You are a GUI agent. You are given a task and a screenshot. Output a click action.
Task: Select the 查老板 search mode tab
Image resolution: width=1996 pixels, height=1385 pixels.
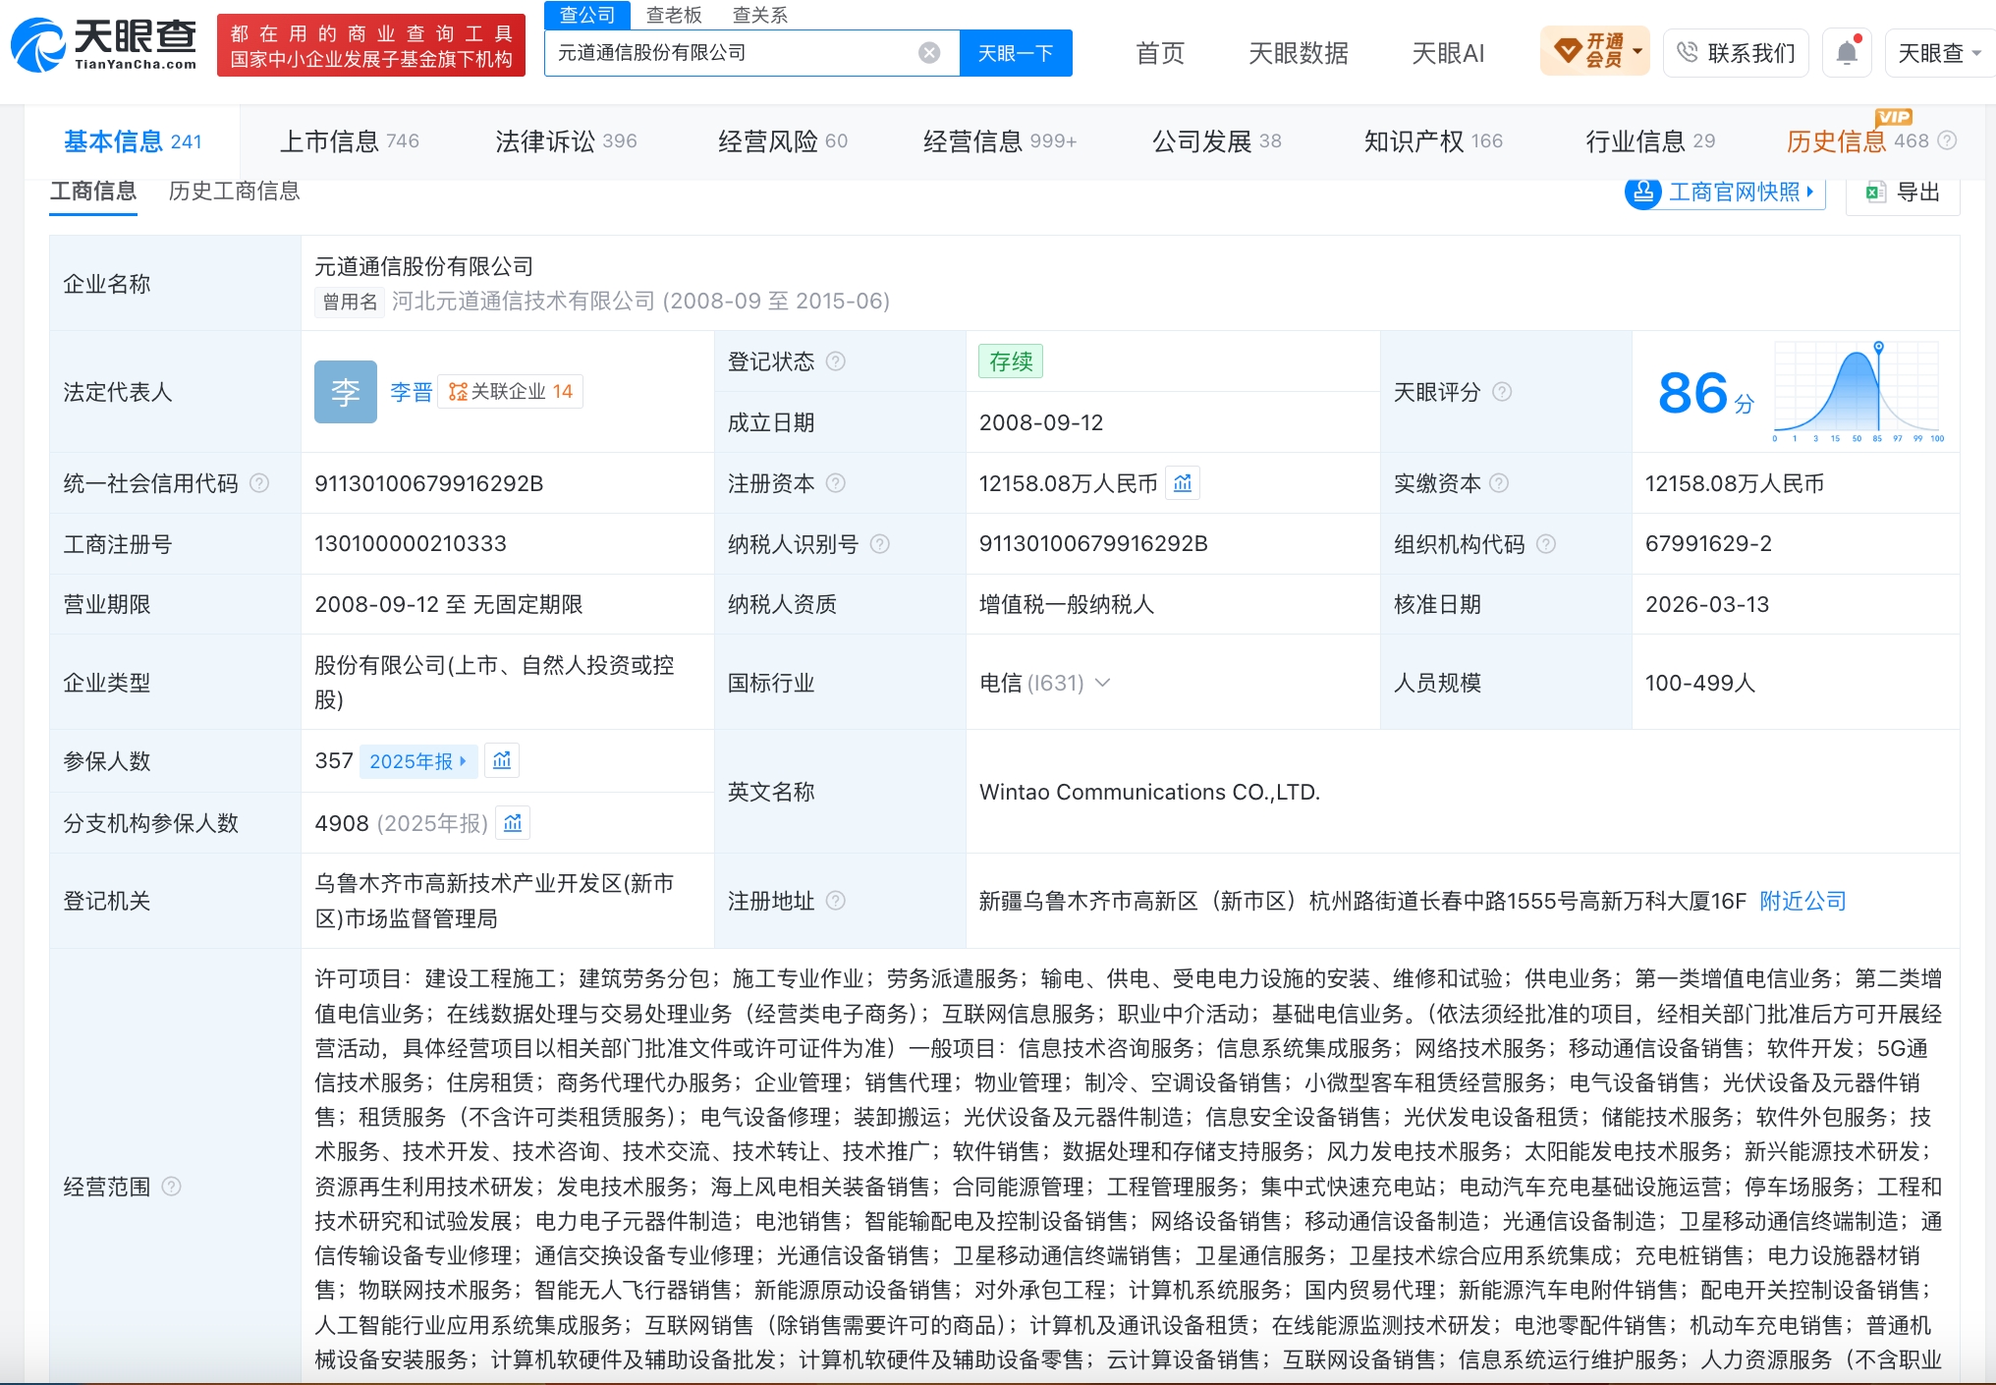pos(674,15)
